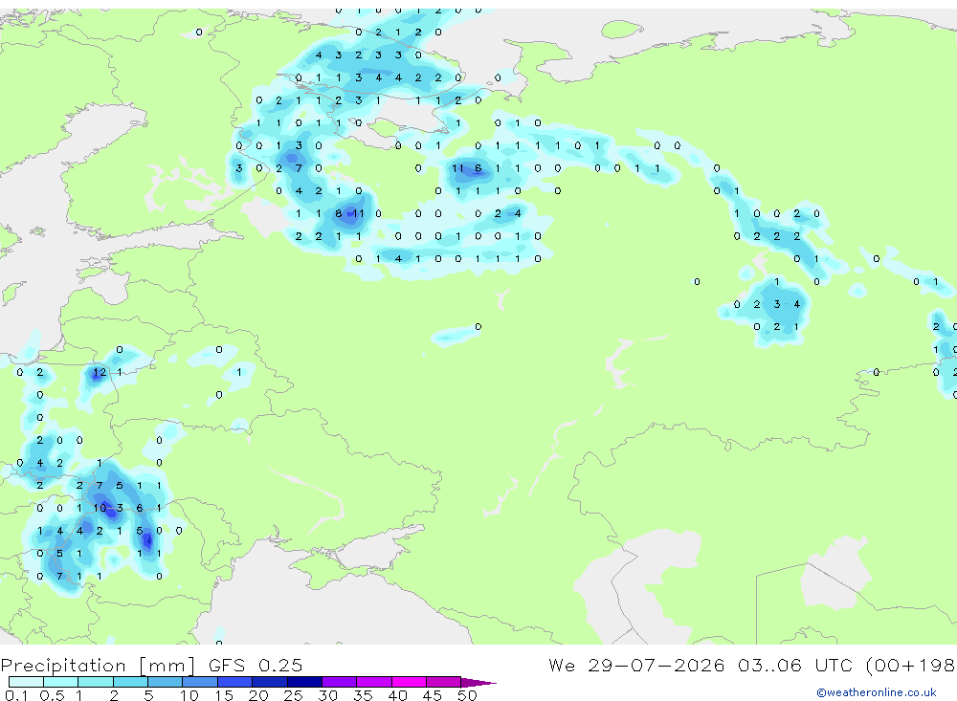This screenshot has height=701, width=957.
Task: Click the "8" precipitation value on map
Action: (339, 213)
